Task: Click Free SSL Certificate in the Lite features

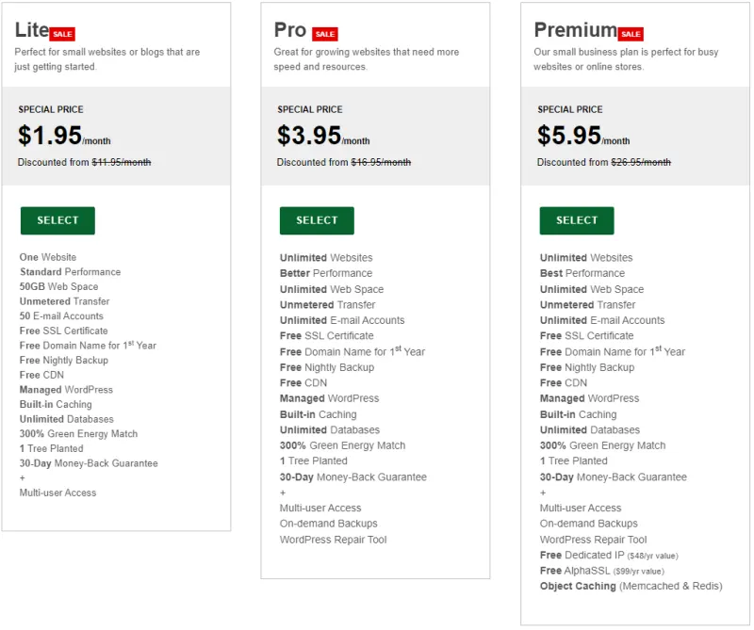Action: (x=63, y=331)
